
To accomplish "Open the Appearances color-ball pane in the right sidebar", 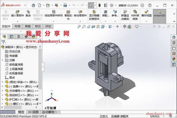I will [174, 59].
